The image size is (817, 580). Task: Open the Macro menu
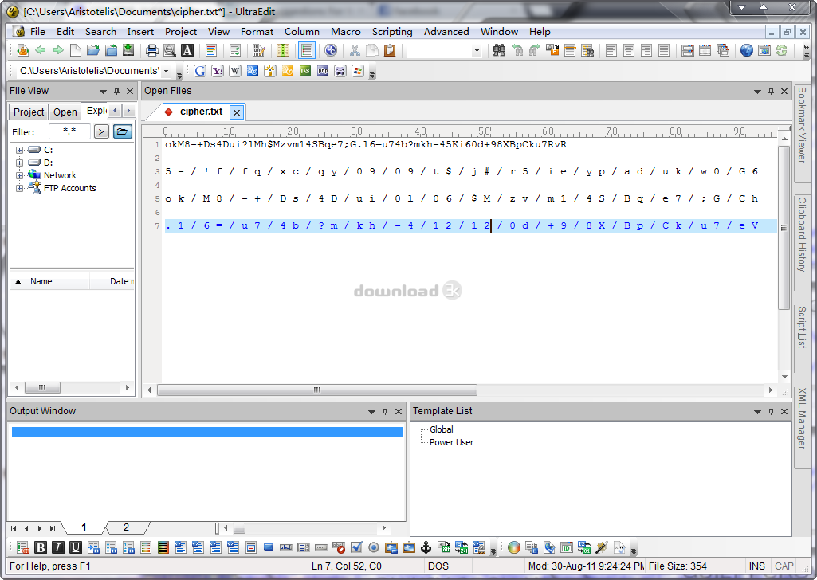(345, 32)
